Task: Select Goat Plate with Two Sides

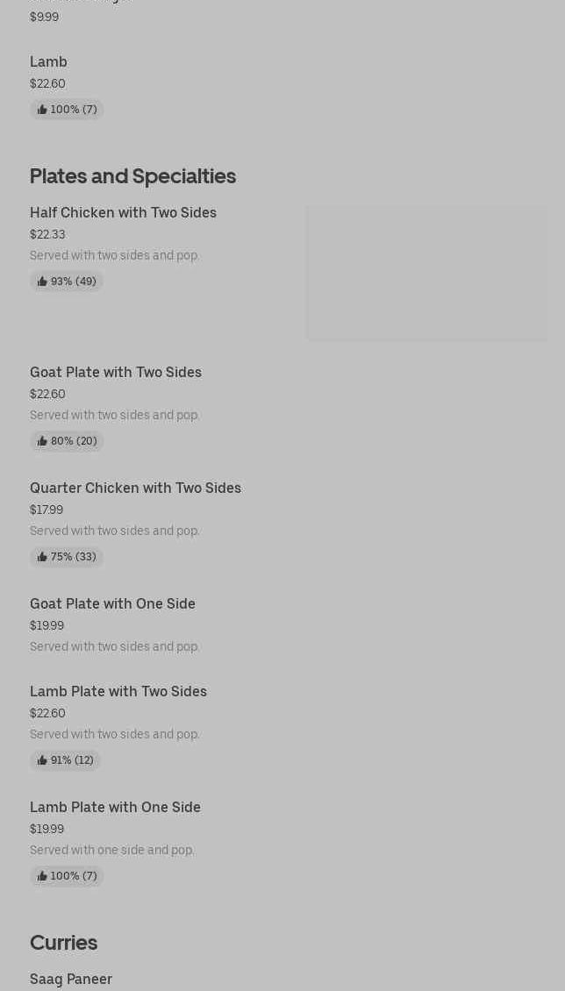Action: pyautogui.click(x=116, y=372)
